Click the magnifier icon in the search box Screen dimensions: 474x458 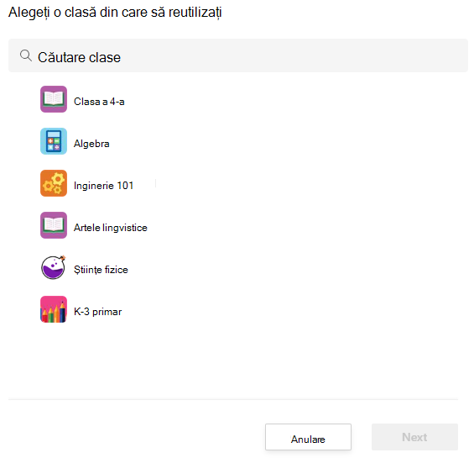(26, 55)
